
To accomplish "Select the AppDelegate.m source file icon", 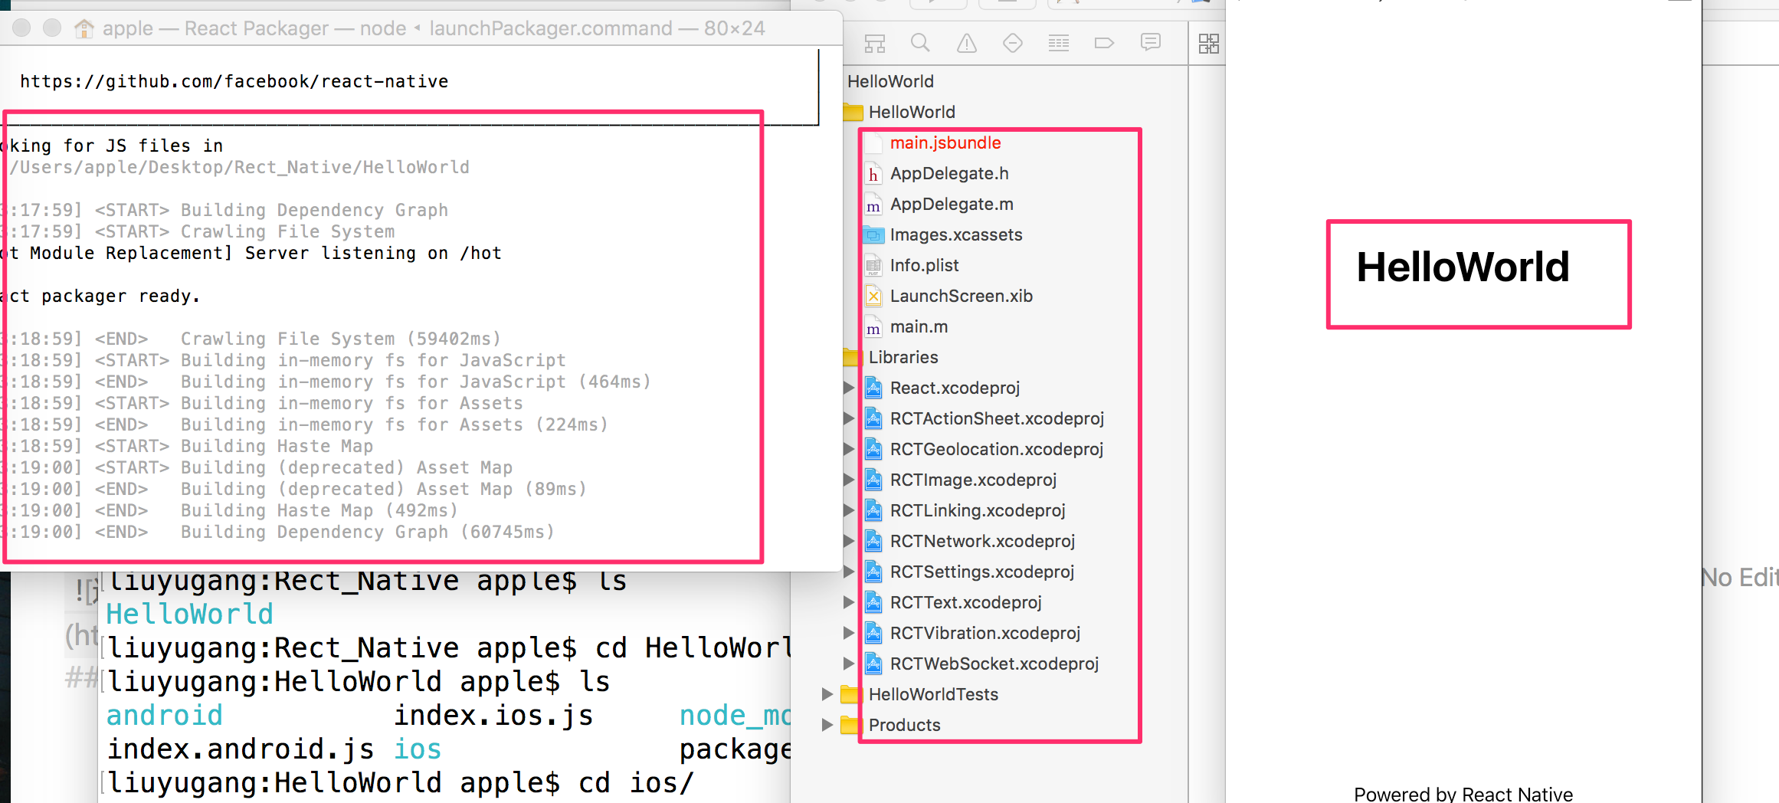I will (x=873, y=205).
